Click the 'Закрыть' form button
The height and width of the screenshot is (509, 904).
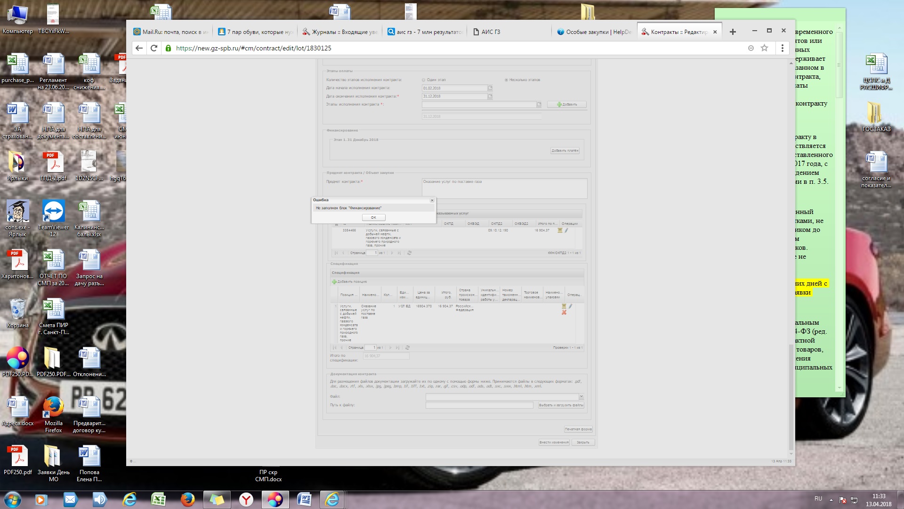pyautogui.click(x=583, y=443)
